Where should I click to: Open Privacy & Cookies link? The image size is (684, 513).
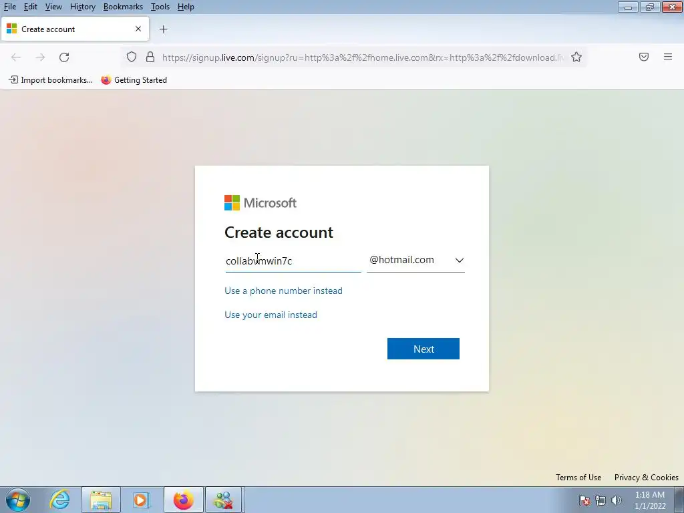coord(646,477)
